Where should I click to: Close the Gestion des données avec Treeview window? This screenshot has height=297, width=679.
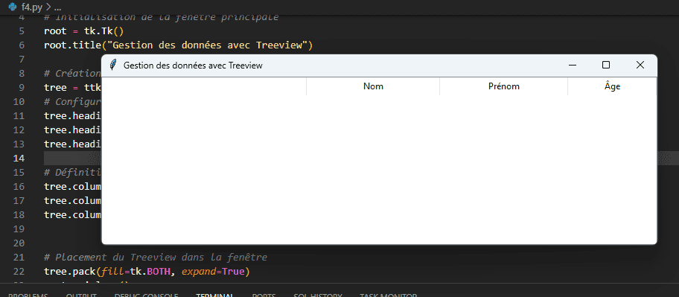coord(640,66)
